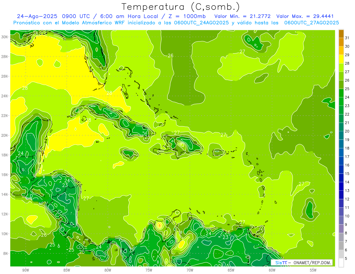
Task: Click the 'Pronóstico con el Modelo Atmósferico WRF' line
Action: click(x=69, y=23)
